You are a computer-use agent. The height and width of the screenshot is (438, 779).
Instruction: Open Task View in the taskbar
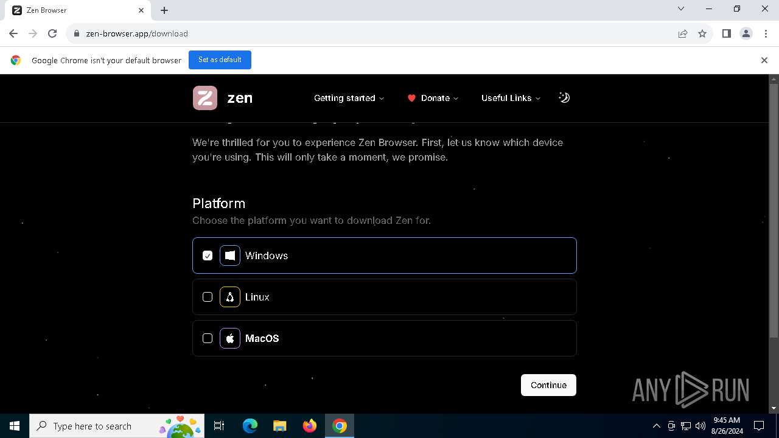(219, 426)
